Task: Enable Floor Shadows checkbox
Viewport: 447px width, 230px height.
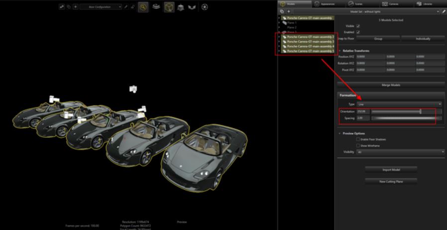Action: point(358,140)
